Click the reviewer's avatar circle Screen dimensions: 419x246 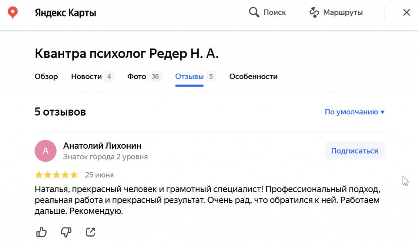[x=45, y=151]
